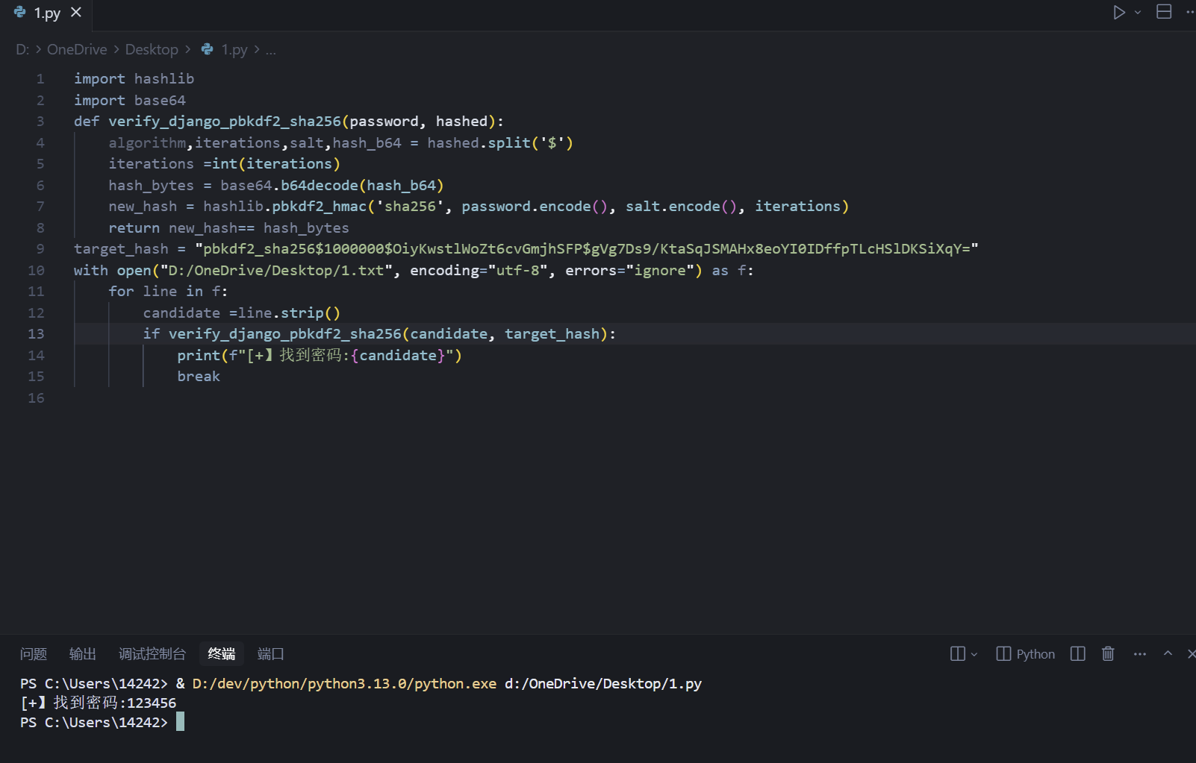Click 'line.strip()' on line 12
1196x763 pixels.
pos(290,313)
